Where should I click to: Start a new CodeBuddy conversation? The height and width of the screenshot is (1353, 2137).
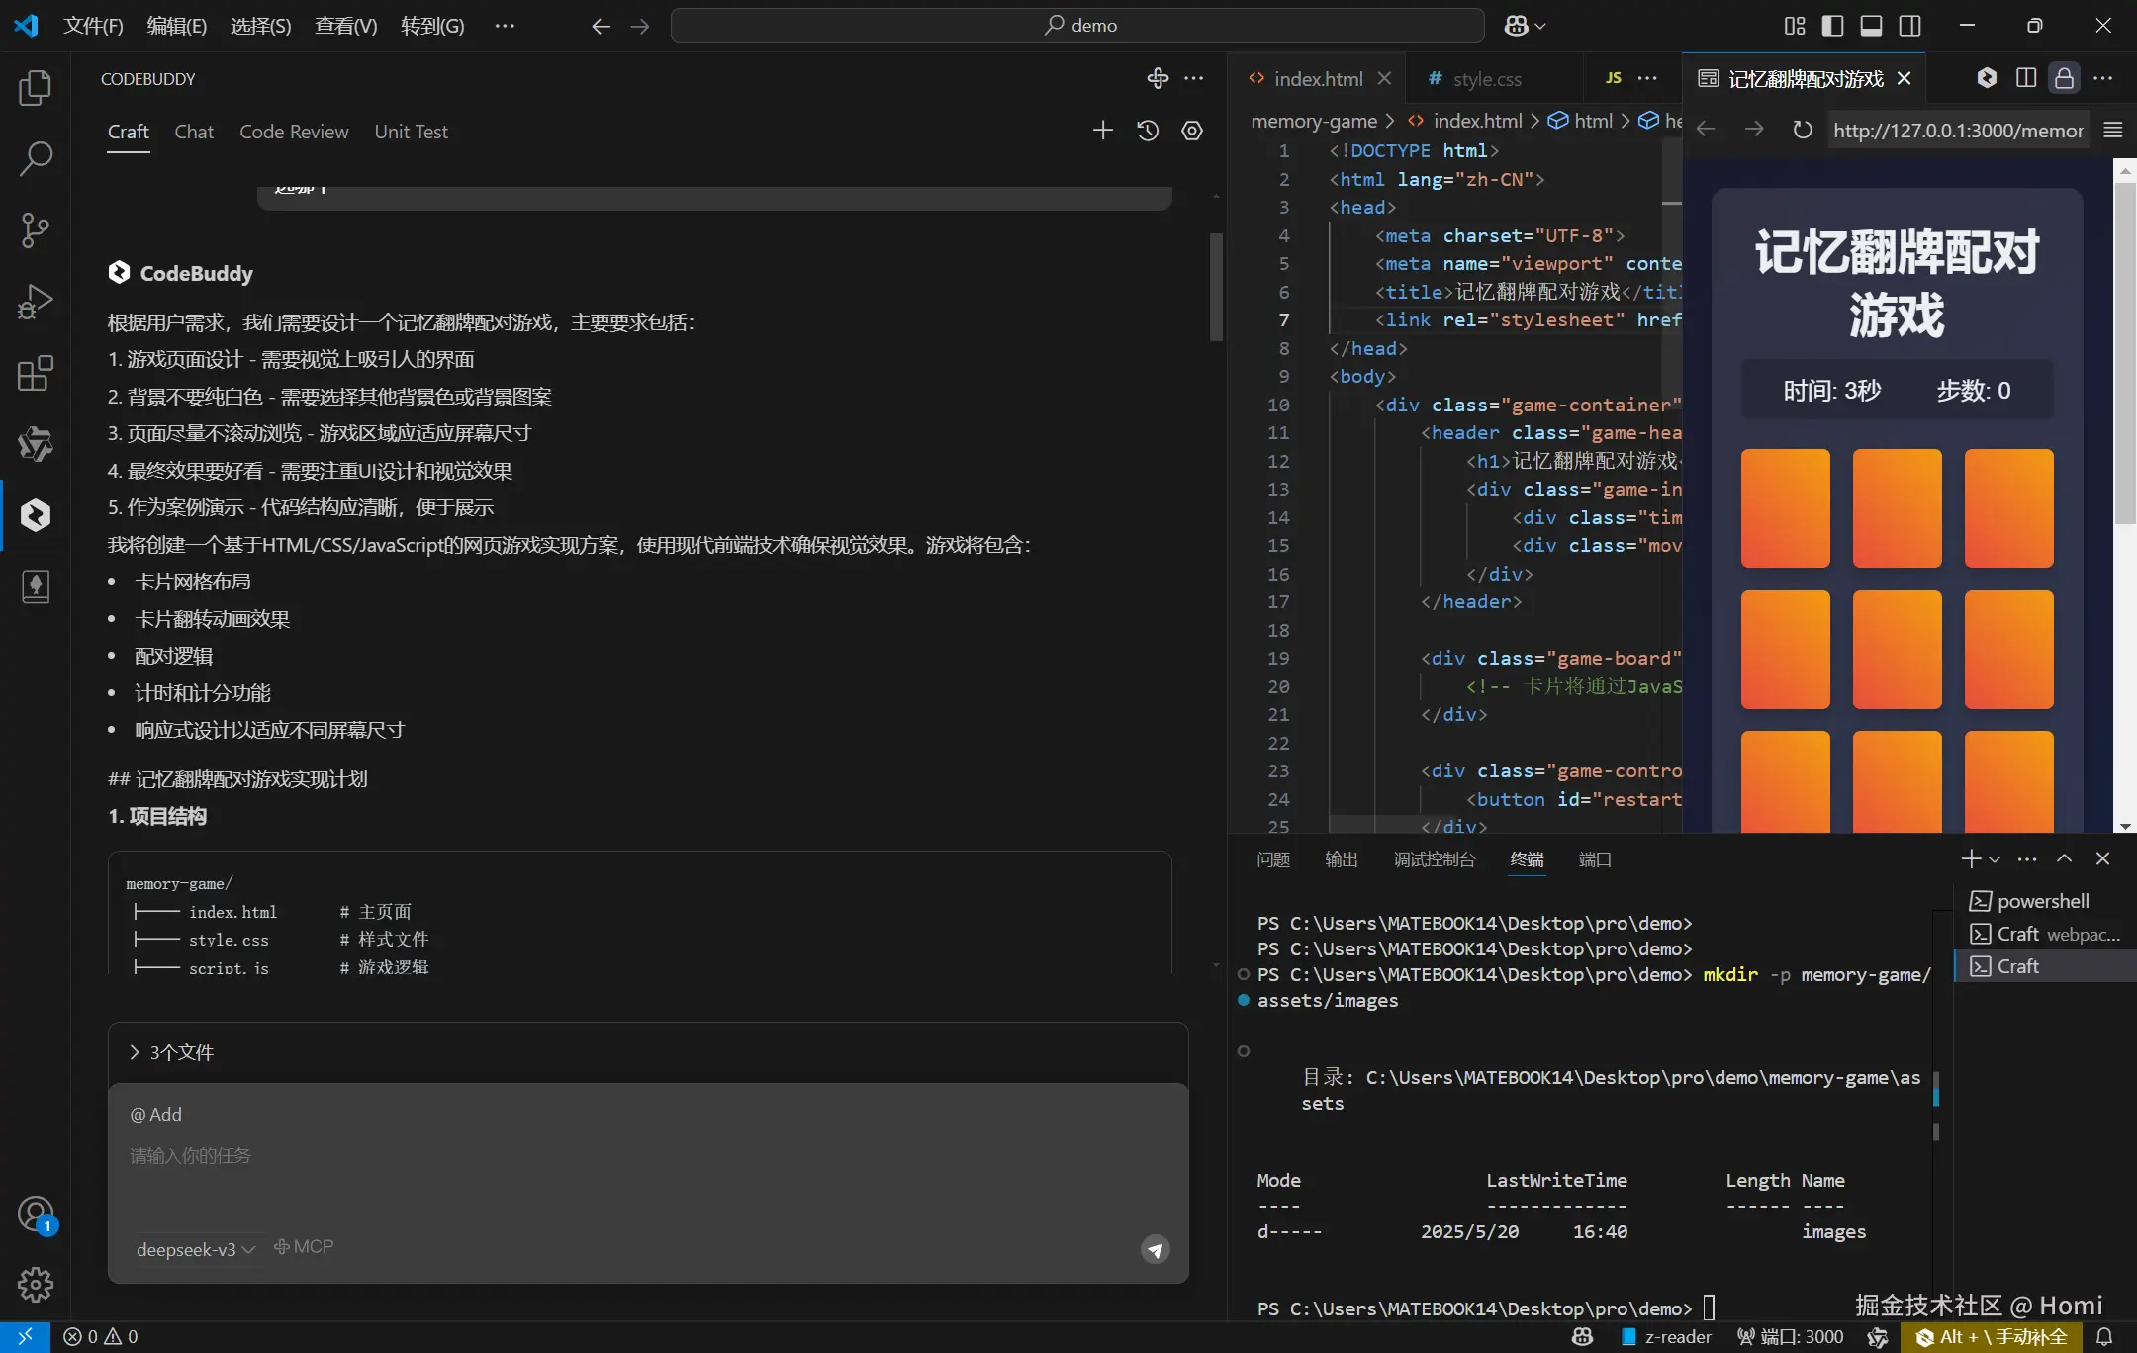pyautogui.click(x=1103, y=131)
